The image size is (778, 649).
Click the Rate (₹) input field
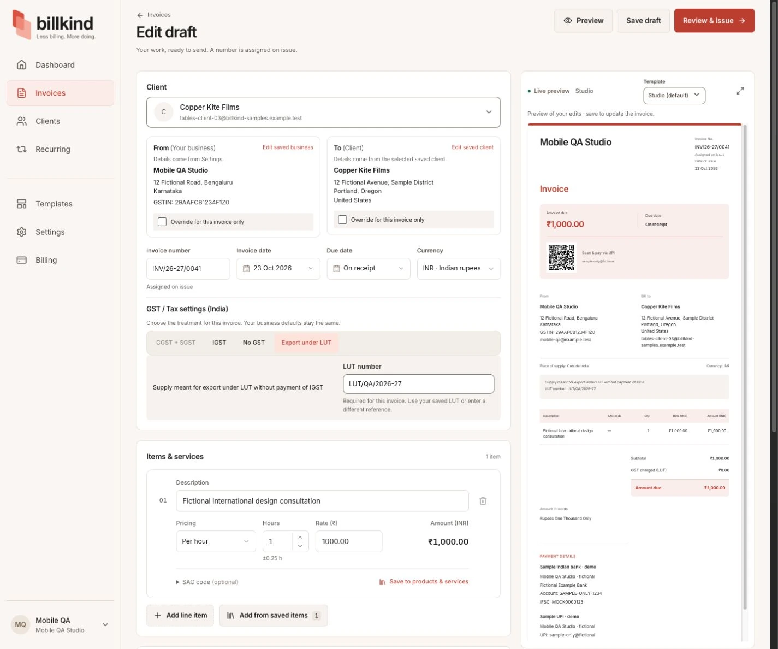point(349,541)
